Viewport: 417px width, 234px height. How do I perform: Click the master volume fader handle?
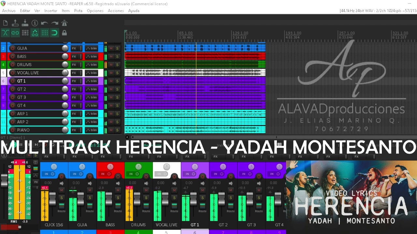tap(4, 181)
